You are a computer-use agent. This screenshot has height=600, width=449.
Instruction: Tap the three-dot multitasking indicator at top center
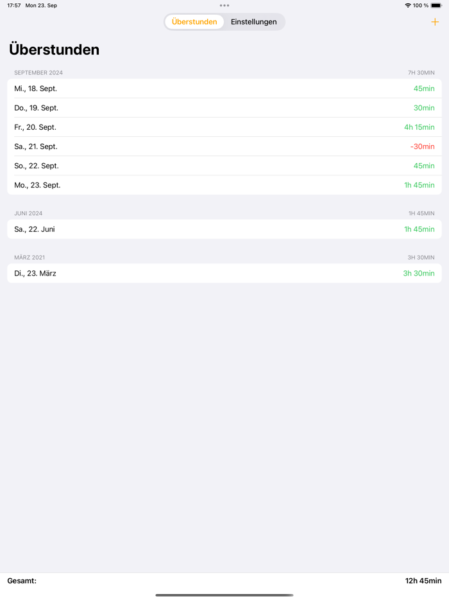point(224,5)
